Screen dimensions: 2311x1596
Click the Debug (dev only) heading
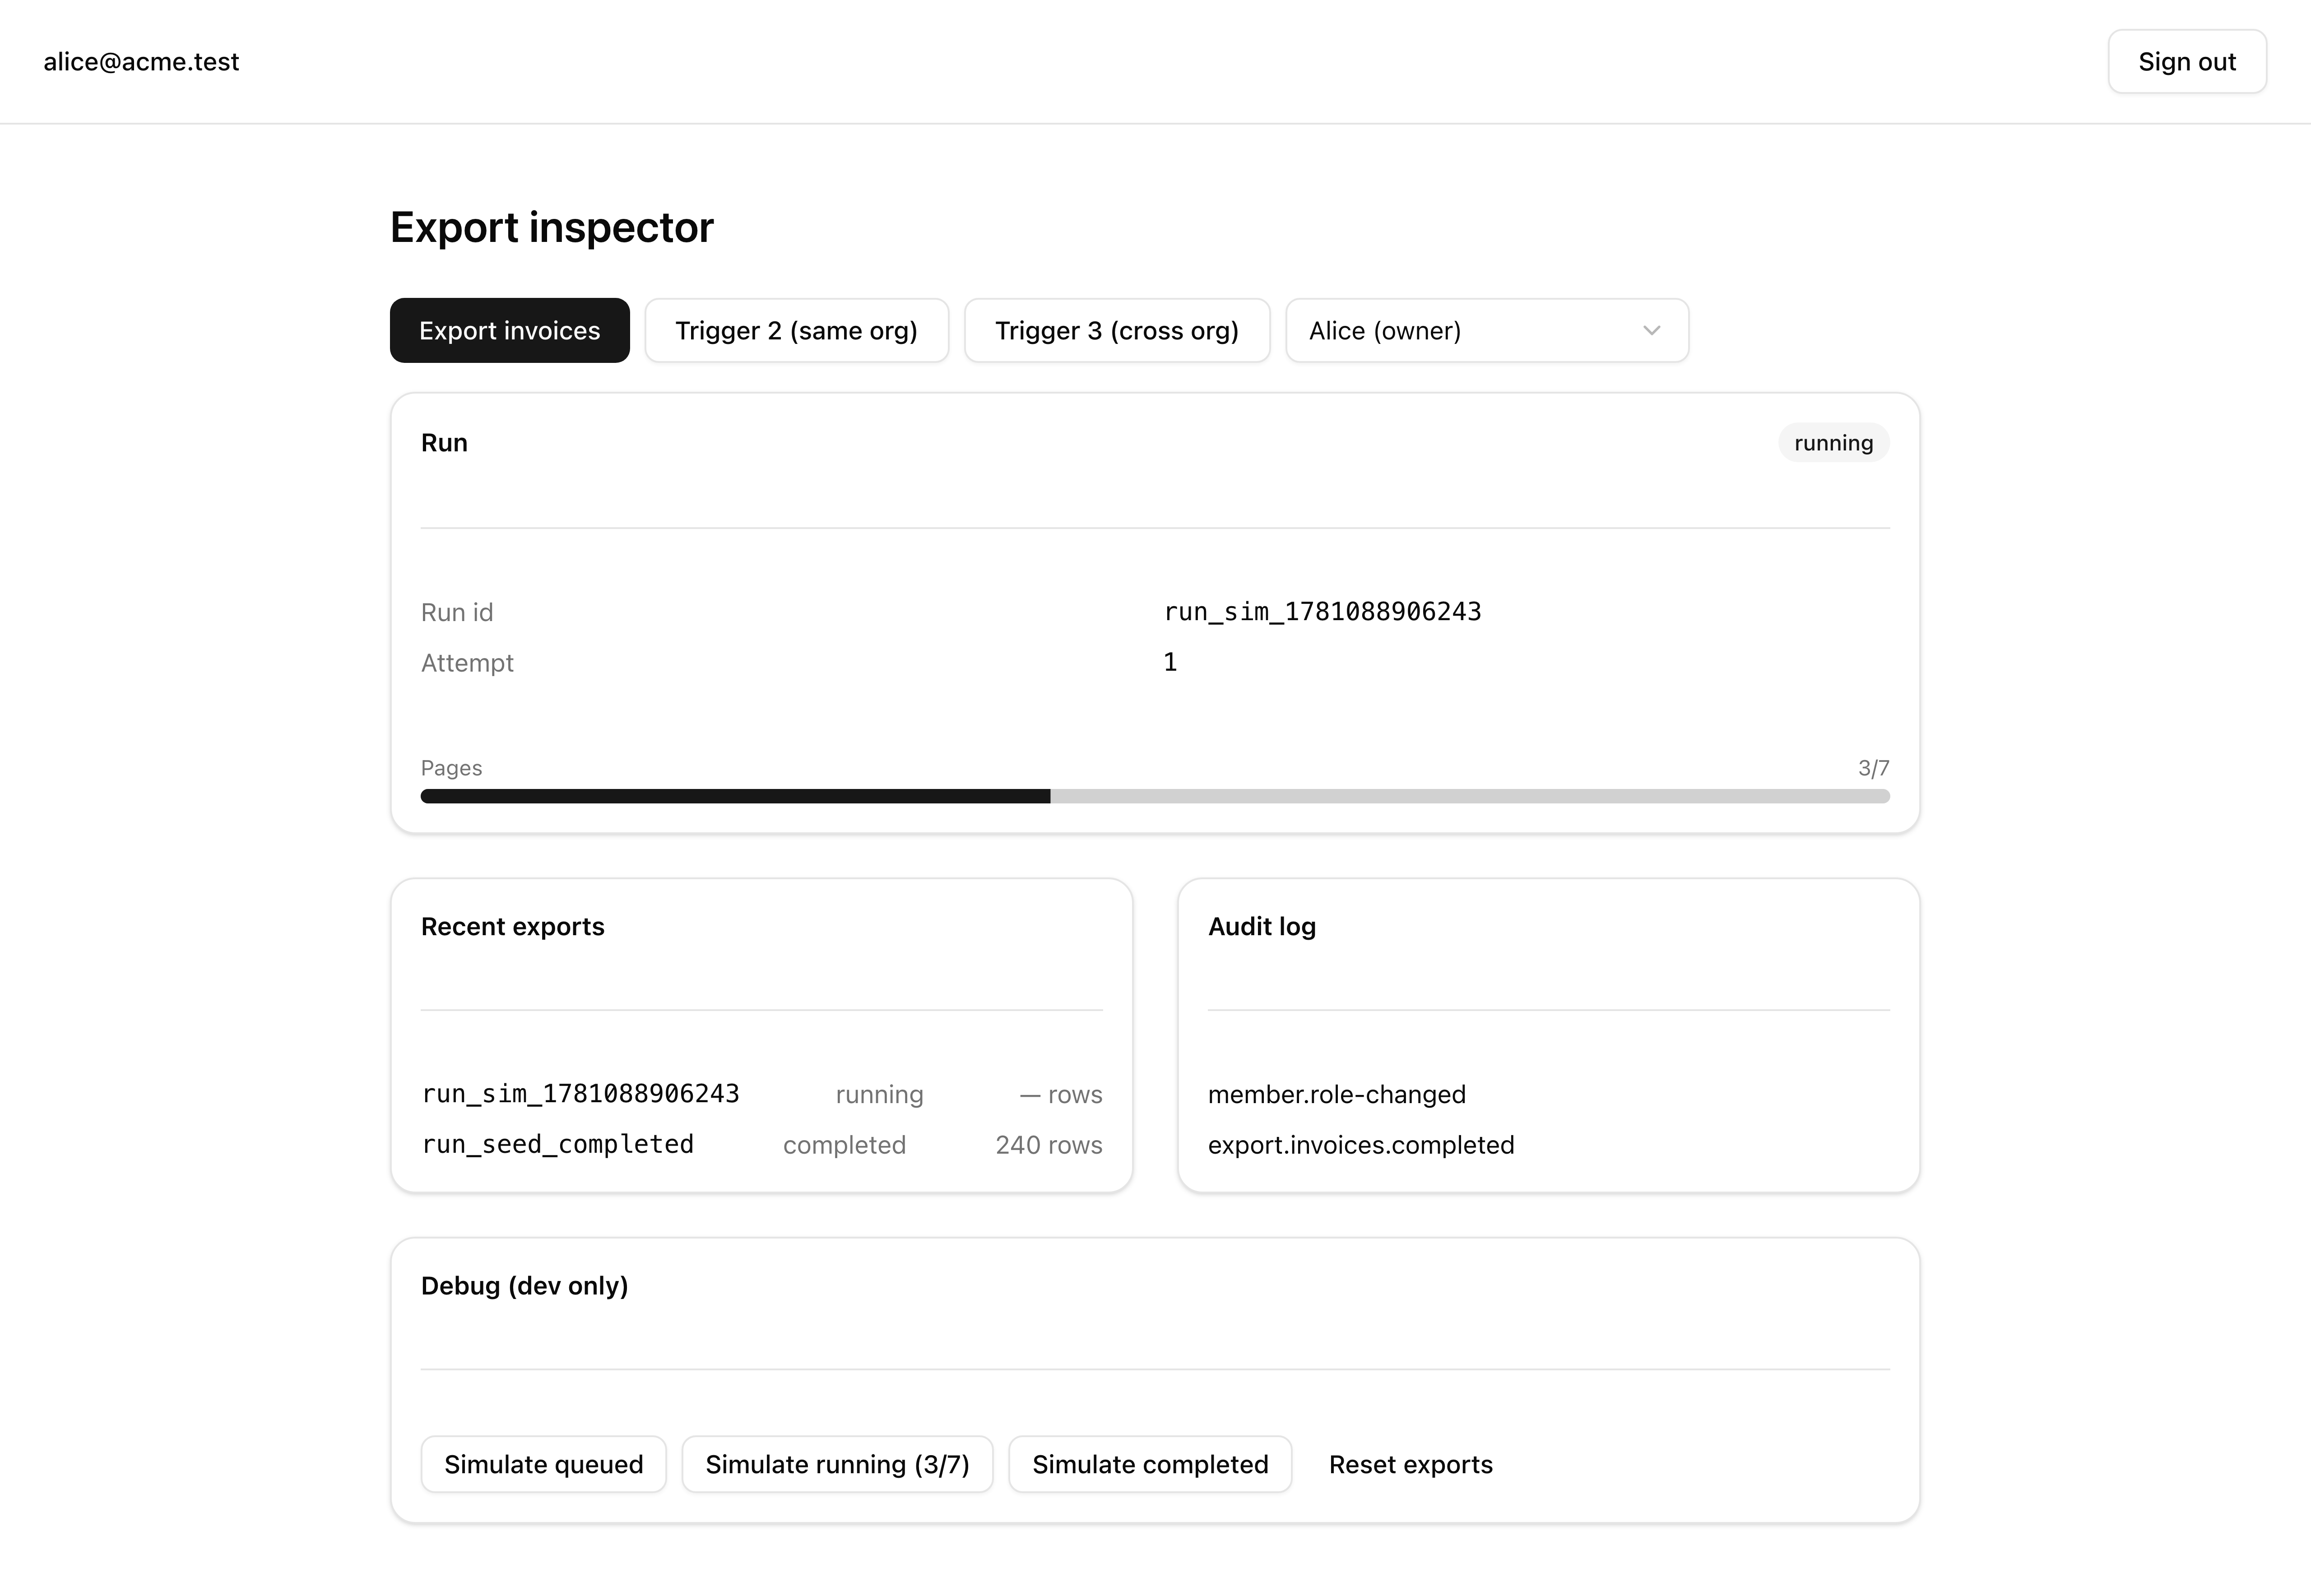click(x=524, y=1286)
